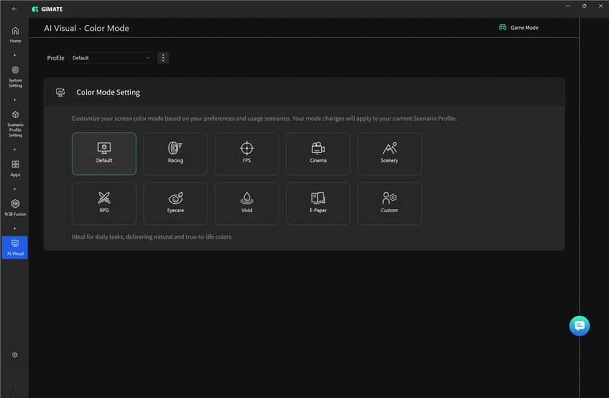Screen dimensions: 609x398
Task: Select the Cinema color mode
Action: pyautogui.click(x=318, y=154)
